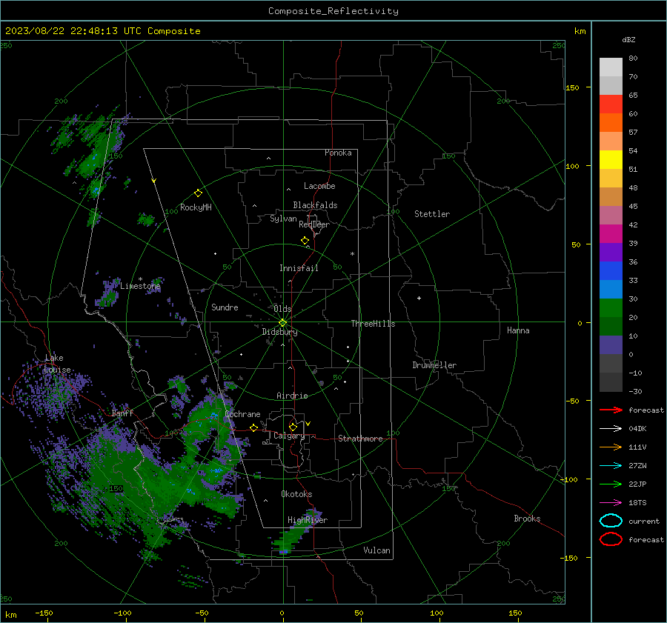Click the Hanna town label
This screenshot has width=667, height=623.
pos(518,330)
